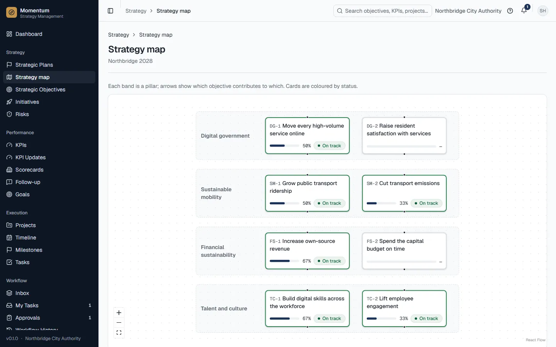Click the search objectives, KPIs, projects field
556x347 pixels.
[x=382, y=11]
